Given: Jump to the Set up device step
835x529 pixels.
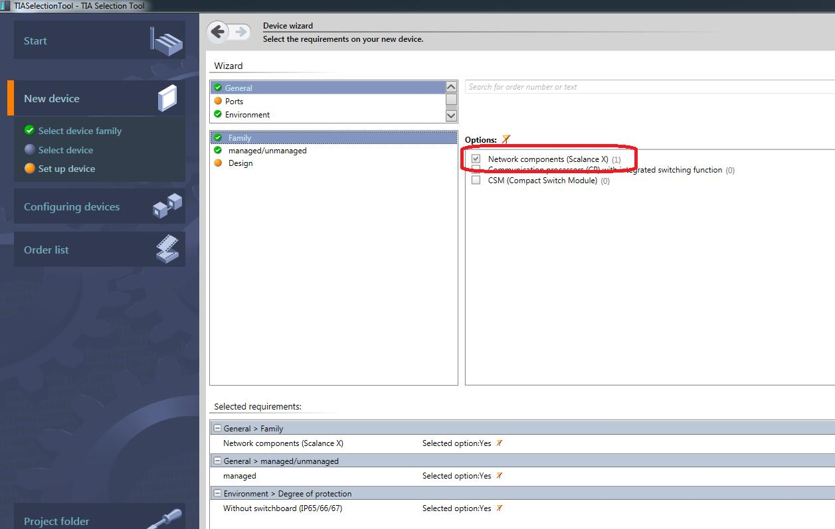Looking at the screenshot, I should (x=66, y=169).
